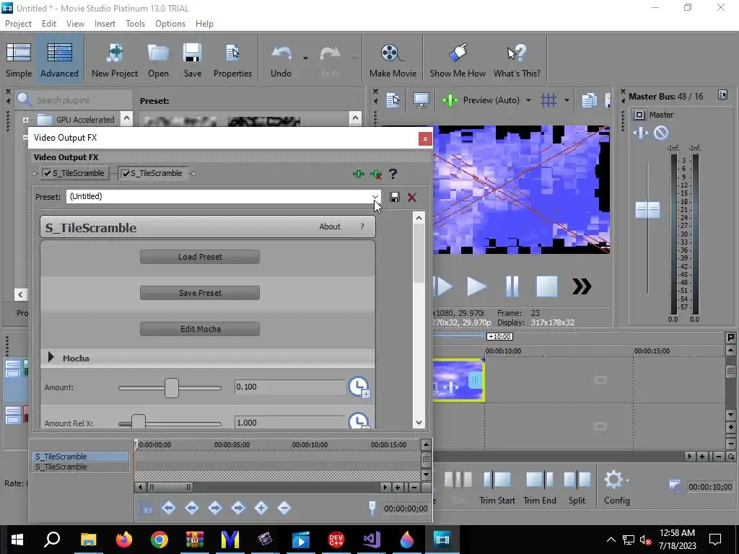
Task: Switch to Simple mode
Action: pos(19,61)
